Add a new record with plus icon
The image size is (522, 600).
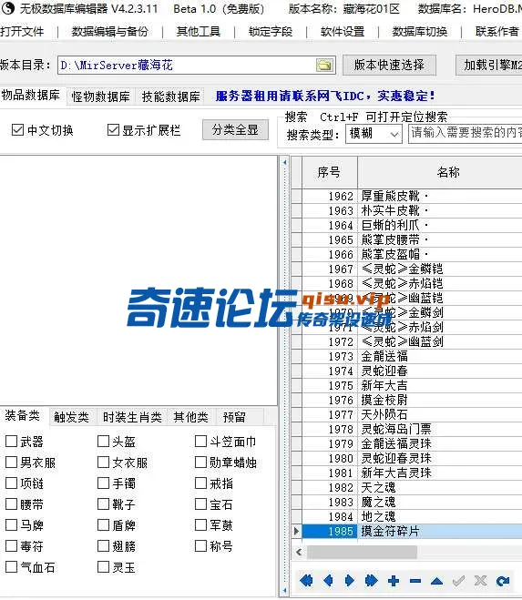(x=394, y=581)
